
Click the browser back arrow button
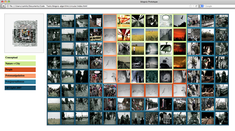coord(3,6)
